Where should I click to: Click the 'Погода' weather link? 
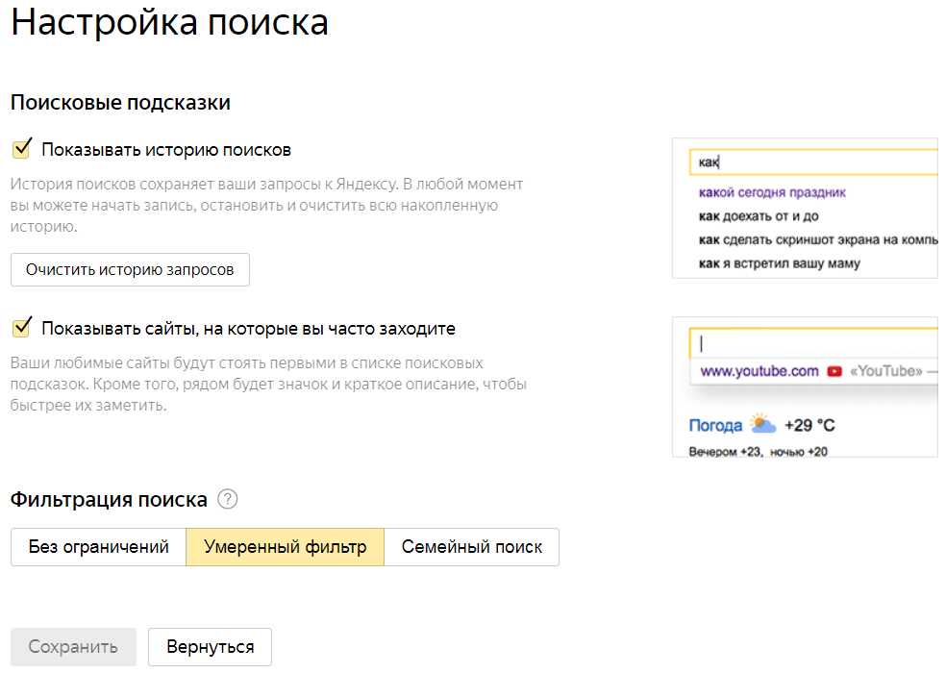[x=715, y=425]
